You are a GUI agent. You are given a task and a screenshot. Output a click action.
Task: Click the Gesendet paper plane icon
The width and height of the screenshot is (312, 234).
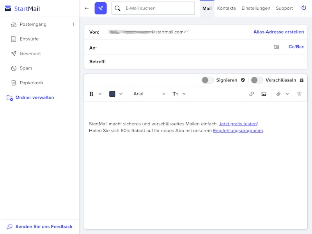click(14, 53)
